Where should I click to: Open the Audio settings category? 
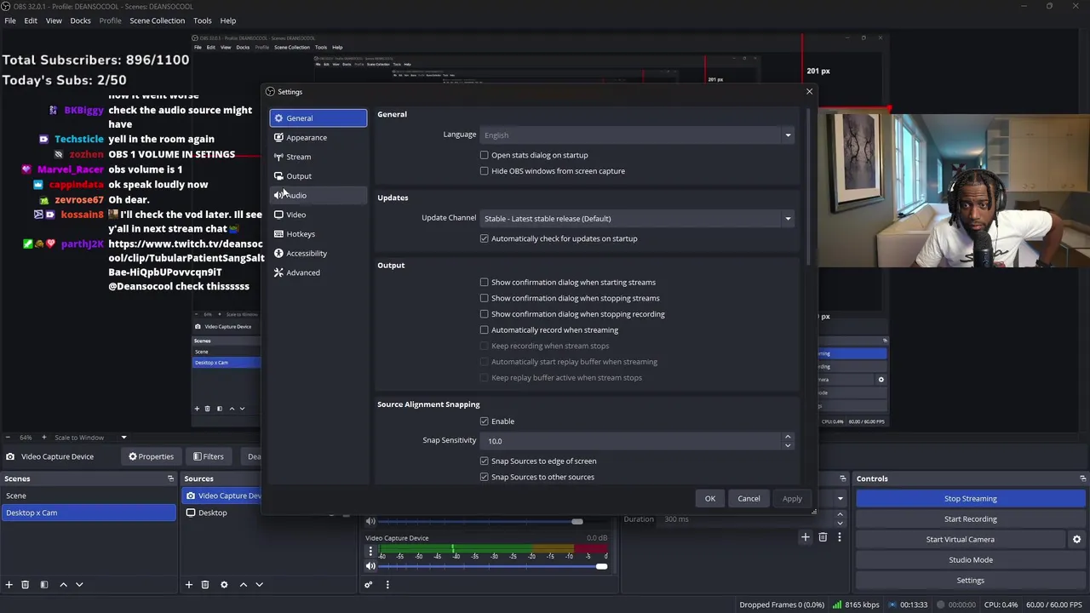point(318,195)
